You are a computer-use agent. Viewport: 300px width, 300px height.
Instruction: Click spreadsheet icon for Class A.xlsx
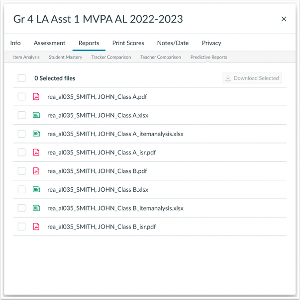click(x=36, y=115)
